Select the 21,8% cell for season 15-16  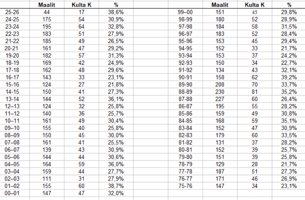pos(116,84)
